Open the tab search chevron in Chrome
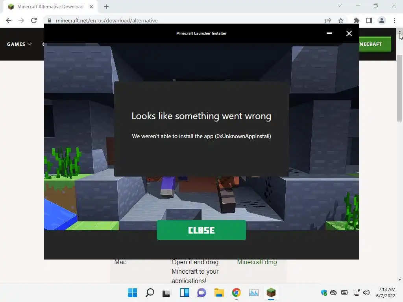This screenshot has height=302, width=403. pos(340,6)
